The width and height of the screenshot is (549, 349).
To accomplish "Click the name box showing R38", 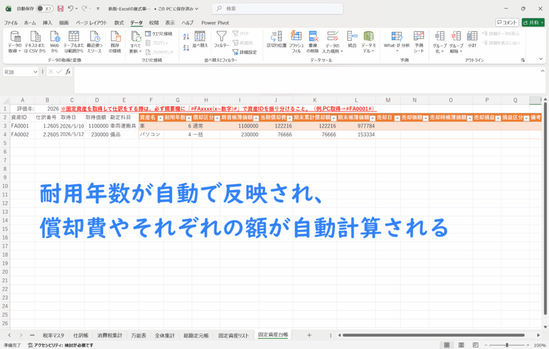I will click(x=18, y=71).
